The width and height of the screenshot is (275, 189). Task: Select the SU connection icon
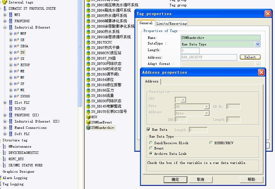tap(17, 52)
